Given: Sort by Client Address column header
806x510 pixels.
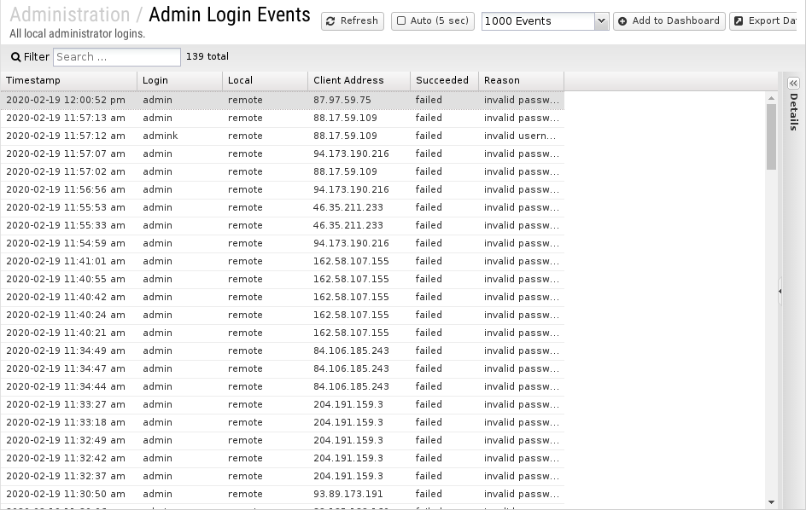Looking at the screenshot, I should (x=359, y=81).
